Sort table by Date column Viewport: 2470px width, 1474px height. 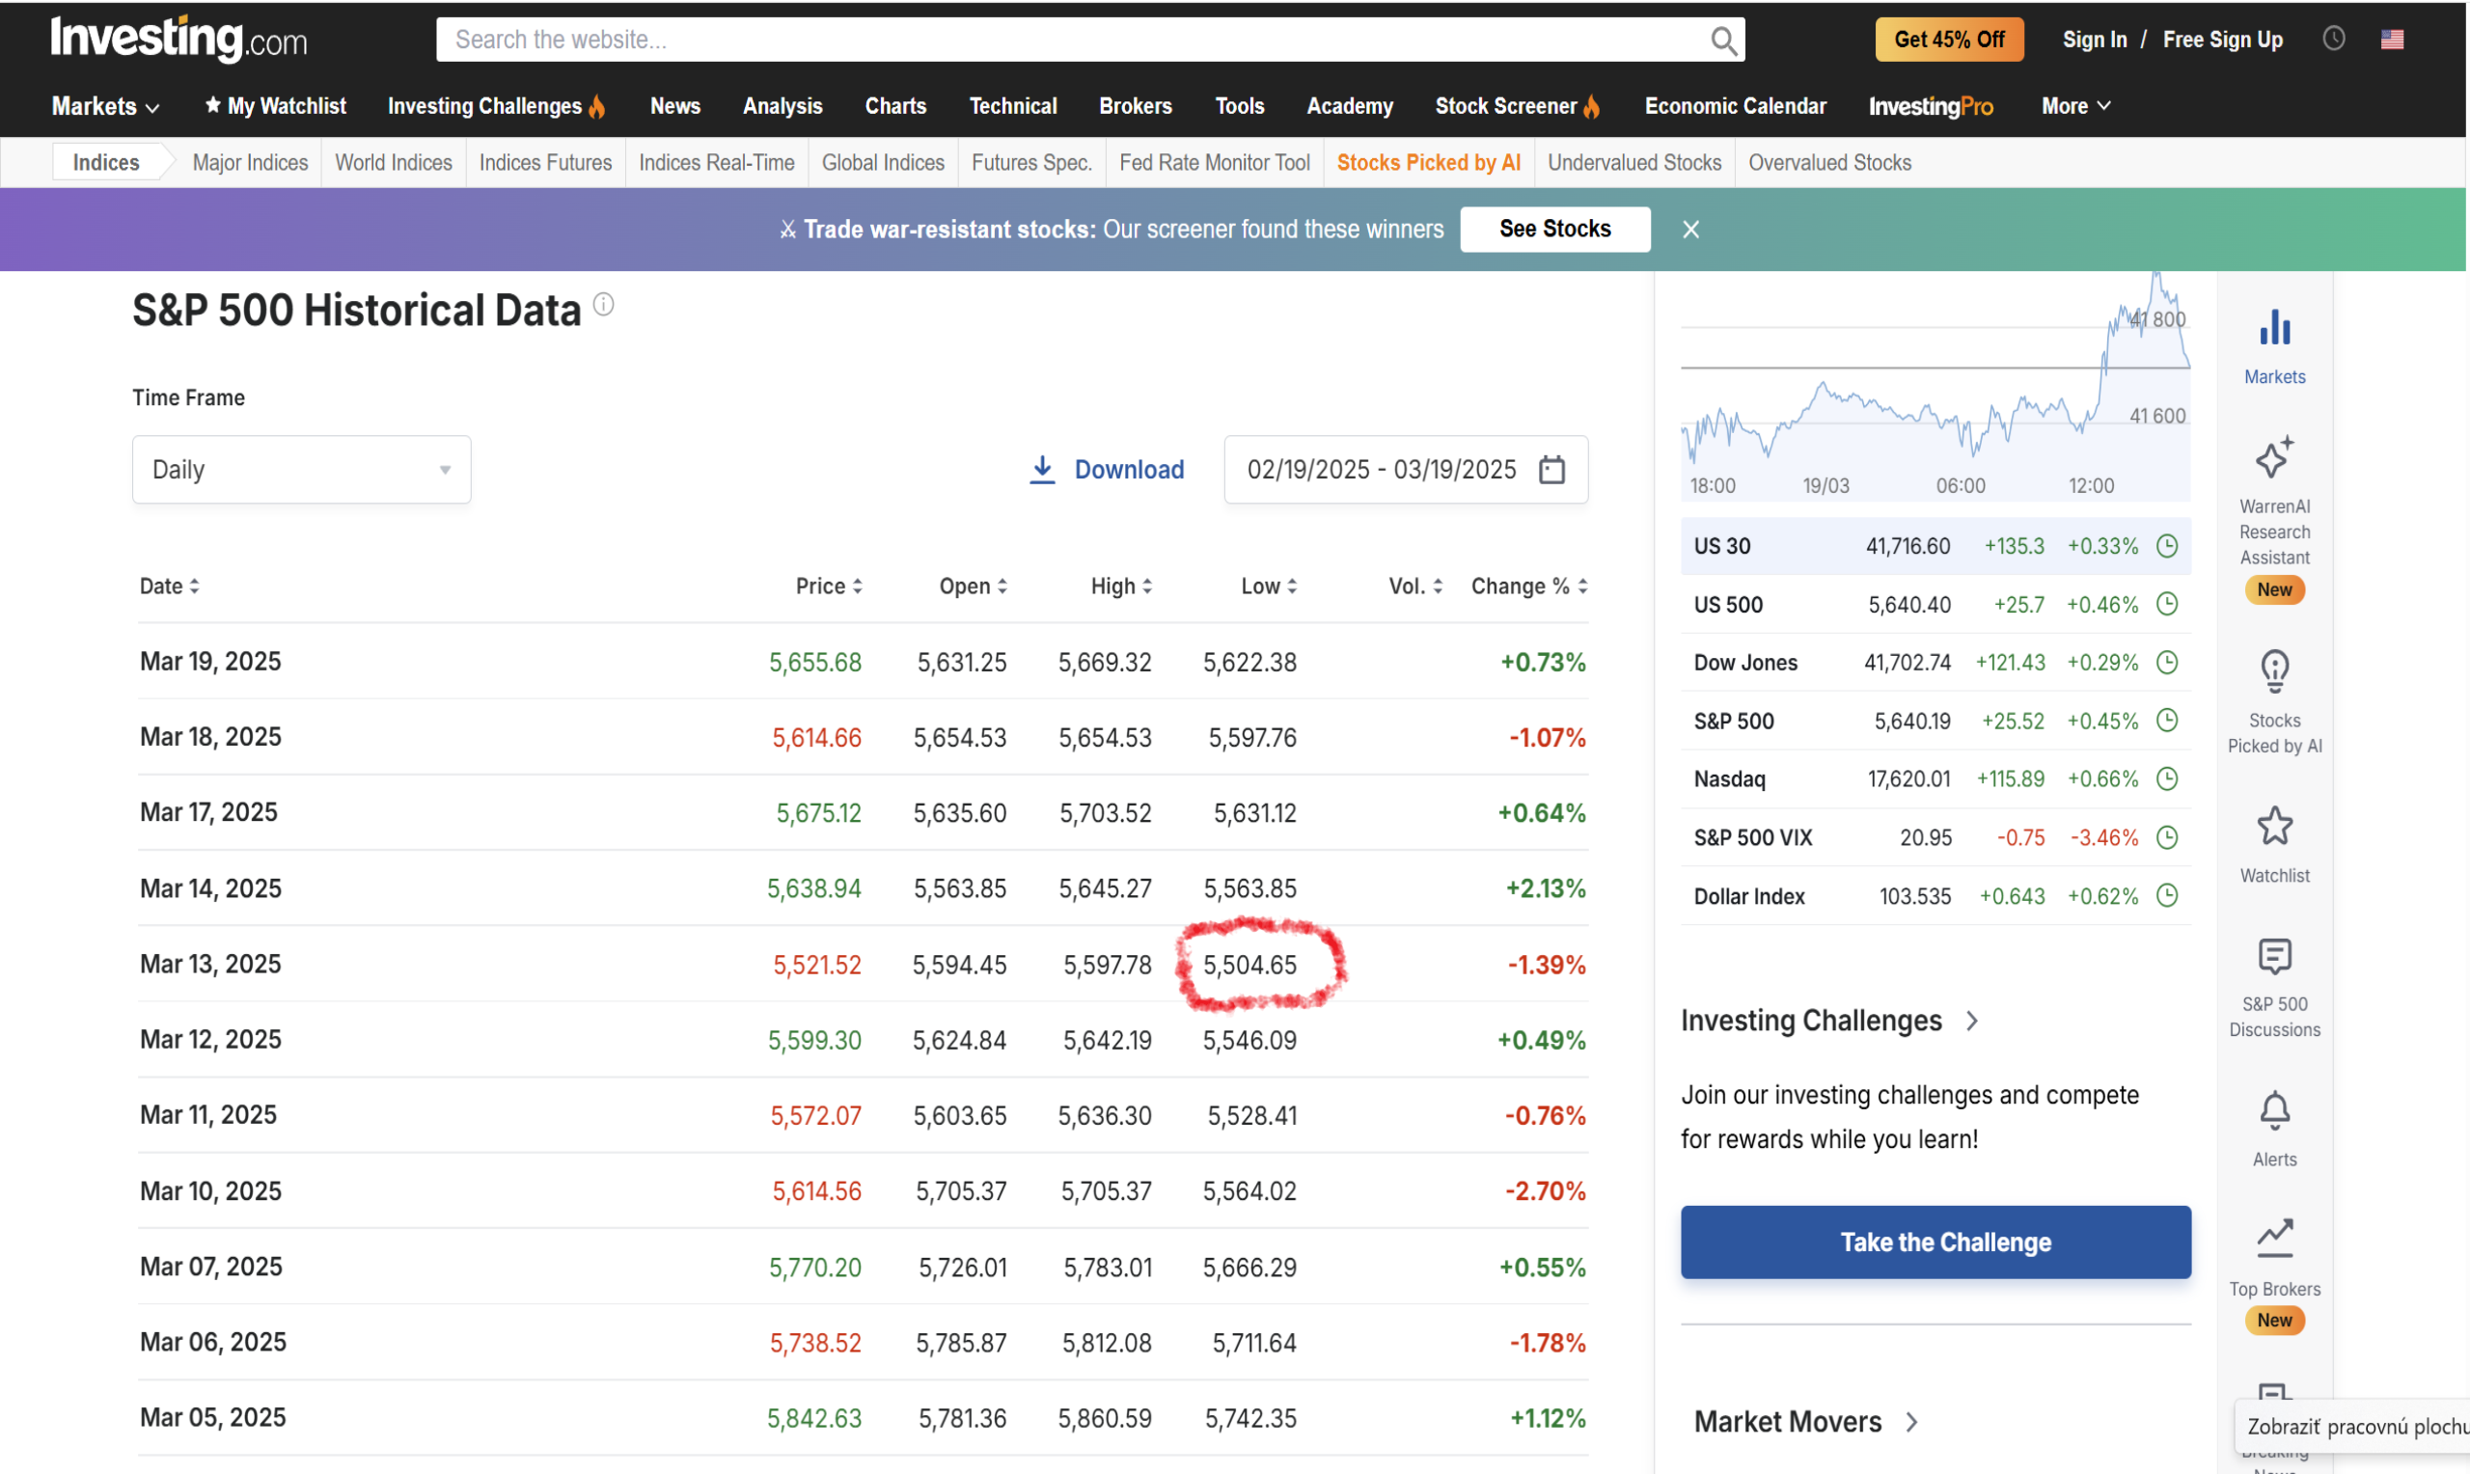[x=170, y=586]
